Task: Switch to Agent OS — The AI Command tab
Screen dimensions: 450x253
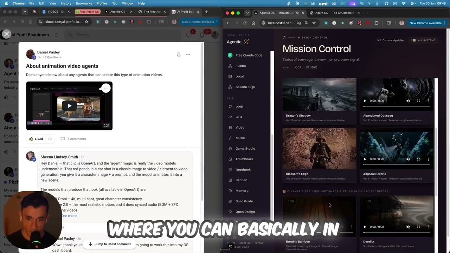Action: [334, 13]
